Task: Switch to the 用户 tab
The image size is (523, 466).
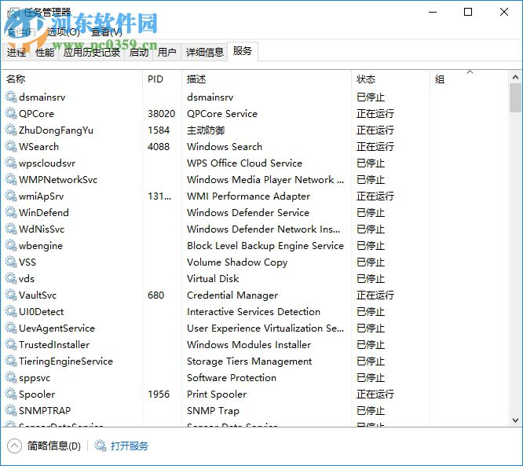Action: pyautogui.click(x=166, y=52)
